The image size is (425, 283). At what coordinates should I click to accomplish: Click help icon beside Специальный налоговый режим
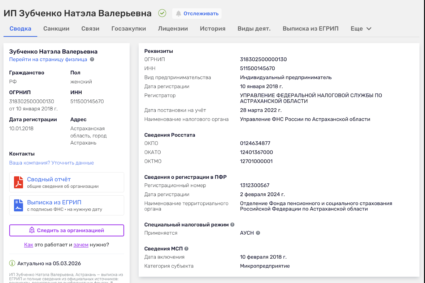[x=232, y=225]
